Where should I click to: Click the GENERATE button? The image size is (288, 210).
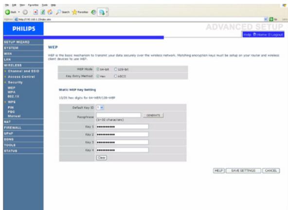(153, 115)
